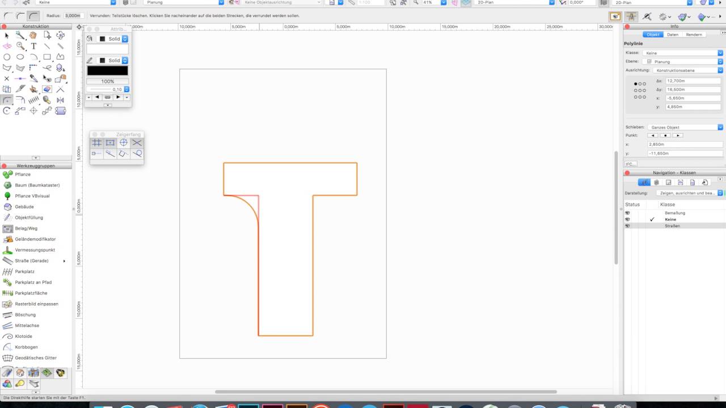Select the arrow selection tool

click(x=7, y=35)
